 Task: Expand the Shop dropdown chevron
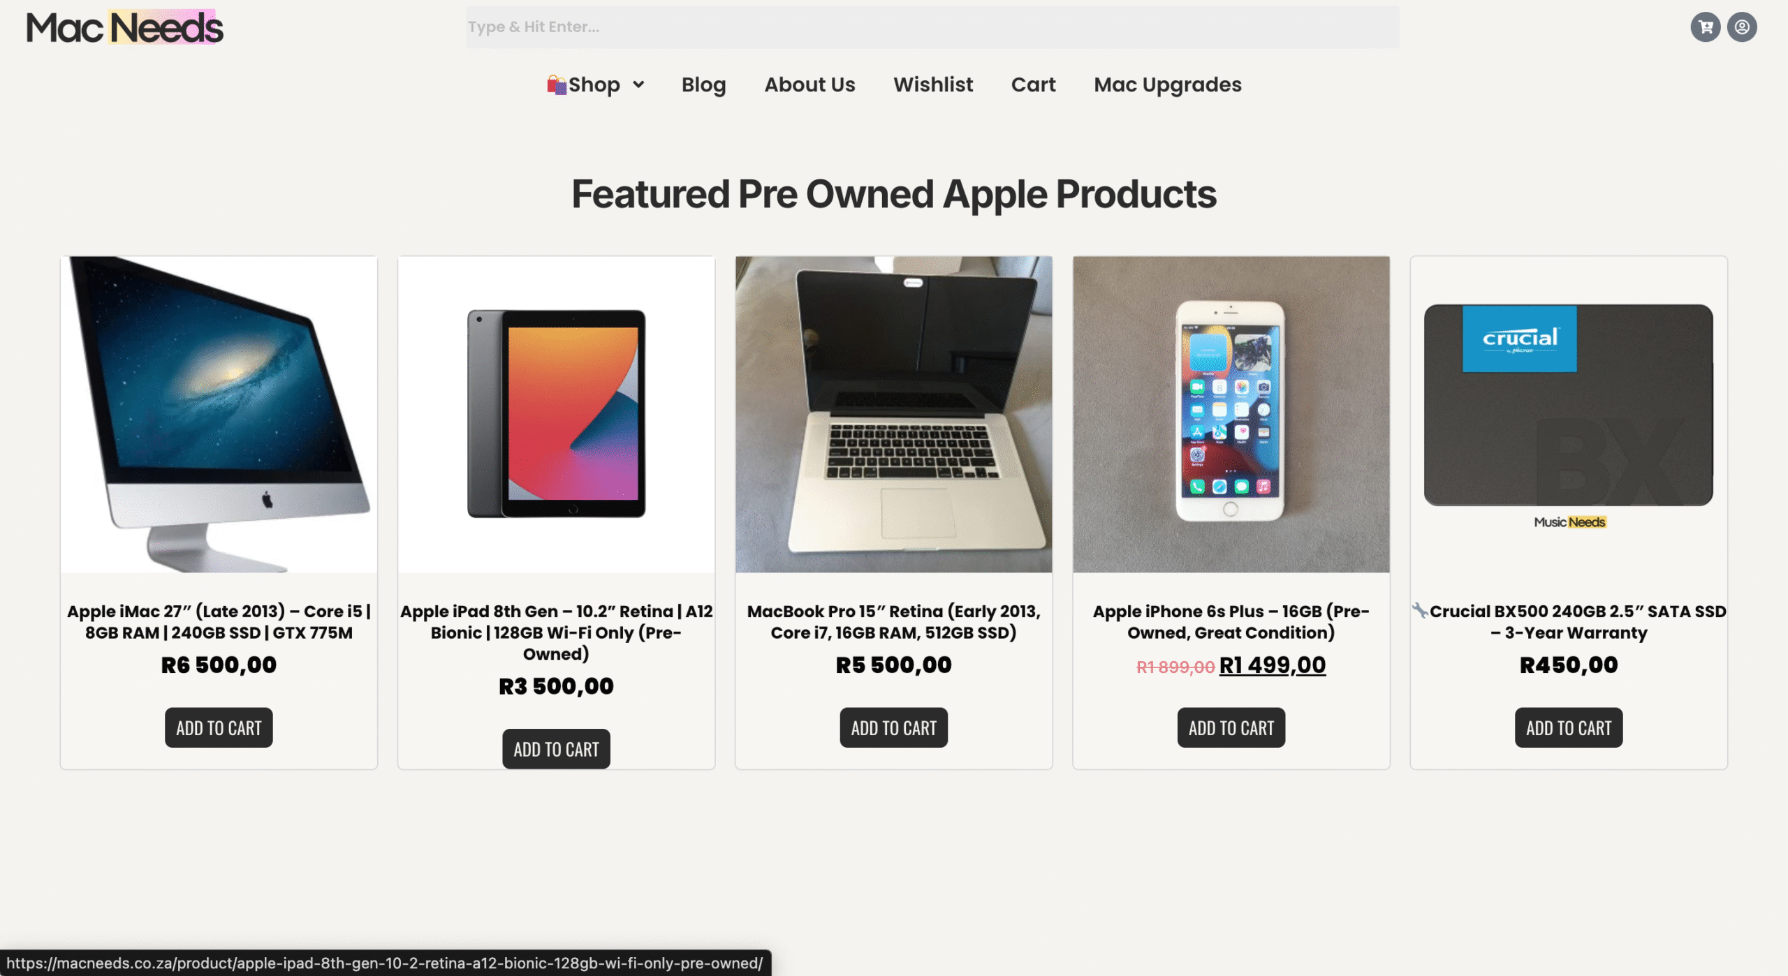(x=638, y=84)
